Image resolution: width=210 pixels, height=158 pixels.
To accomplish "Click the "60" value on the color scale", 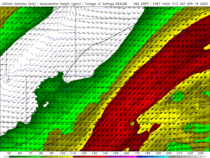I will pyautogui.click(x=20, y=153).
